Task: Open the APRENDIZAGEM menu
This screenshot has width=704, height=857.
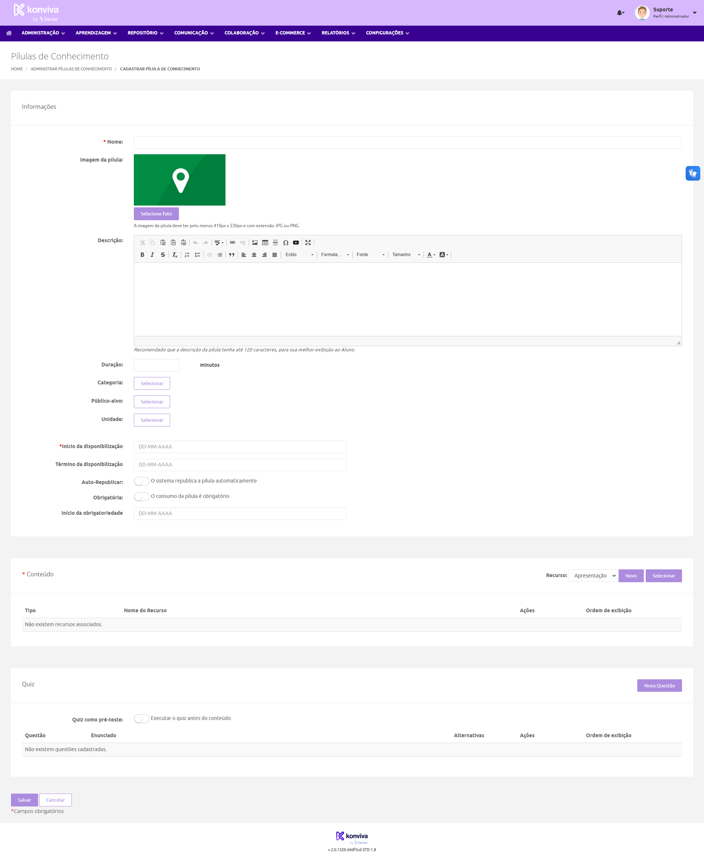Action: click(x=96, y=33)
